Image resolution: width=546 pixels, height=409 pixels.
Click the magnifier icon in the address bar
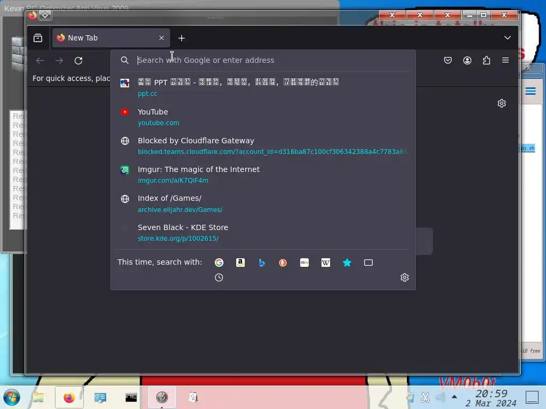pyautogui.click(x=125, y=60)
